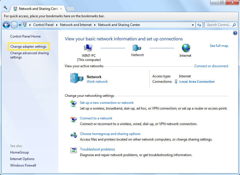Click the WIN7-PC computer icon
The height and width of the screenshot is (175, 240).
[x=88, y=48]
